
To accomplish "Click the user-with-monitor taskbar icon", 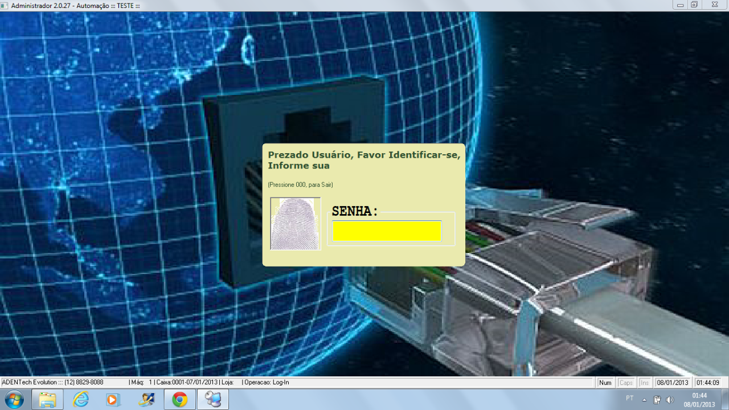I will click(x=146, y=400).
